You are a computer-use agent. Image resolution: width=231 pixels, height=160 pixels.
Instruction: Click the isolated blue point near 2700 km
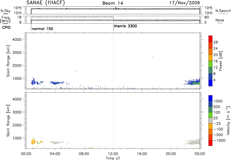pyautogui.click(x=152, y=57)
